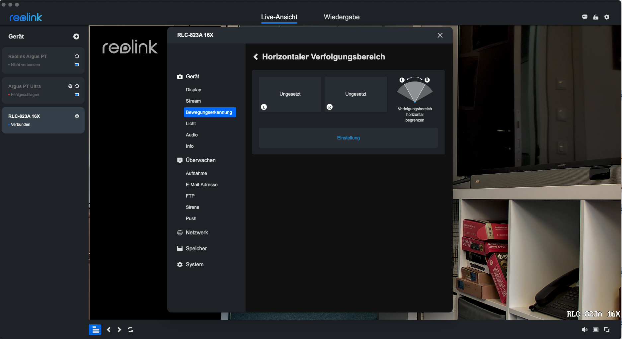This screenshot has height=339, width=622.
Task: Open the chat messages icon in header
Action: coord(585,17)
